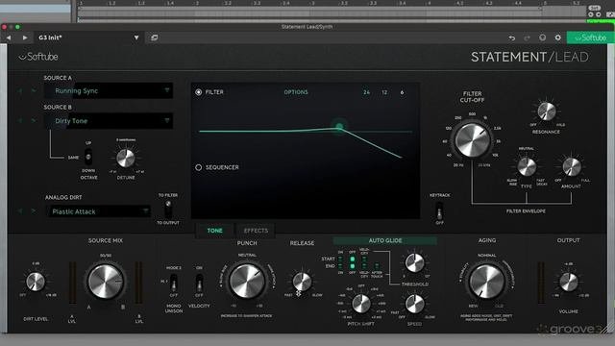Switch to the Effects tab

pyautogui.click(x=256, y=231)
